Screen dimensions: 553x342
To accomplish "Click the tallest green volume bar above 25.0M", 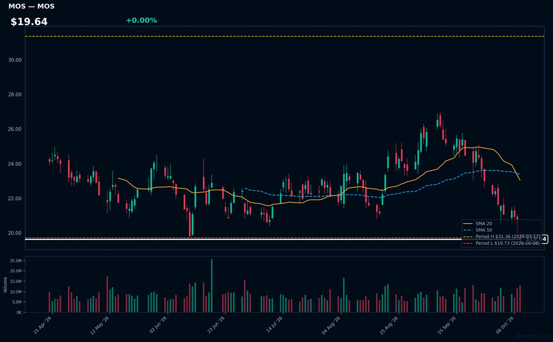I will [x=212, y=286].
